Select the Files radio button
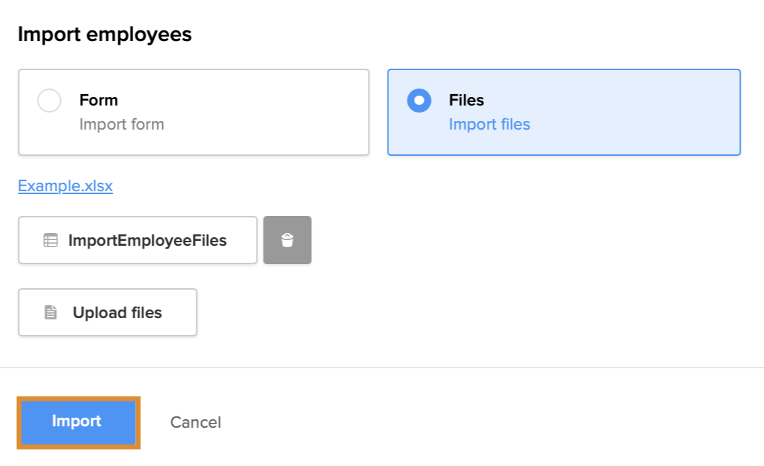764x466 pixels. click(x=419, y=101)
